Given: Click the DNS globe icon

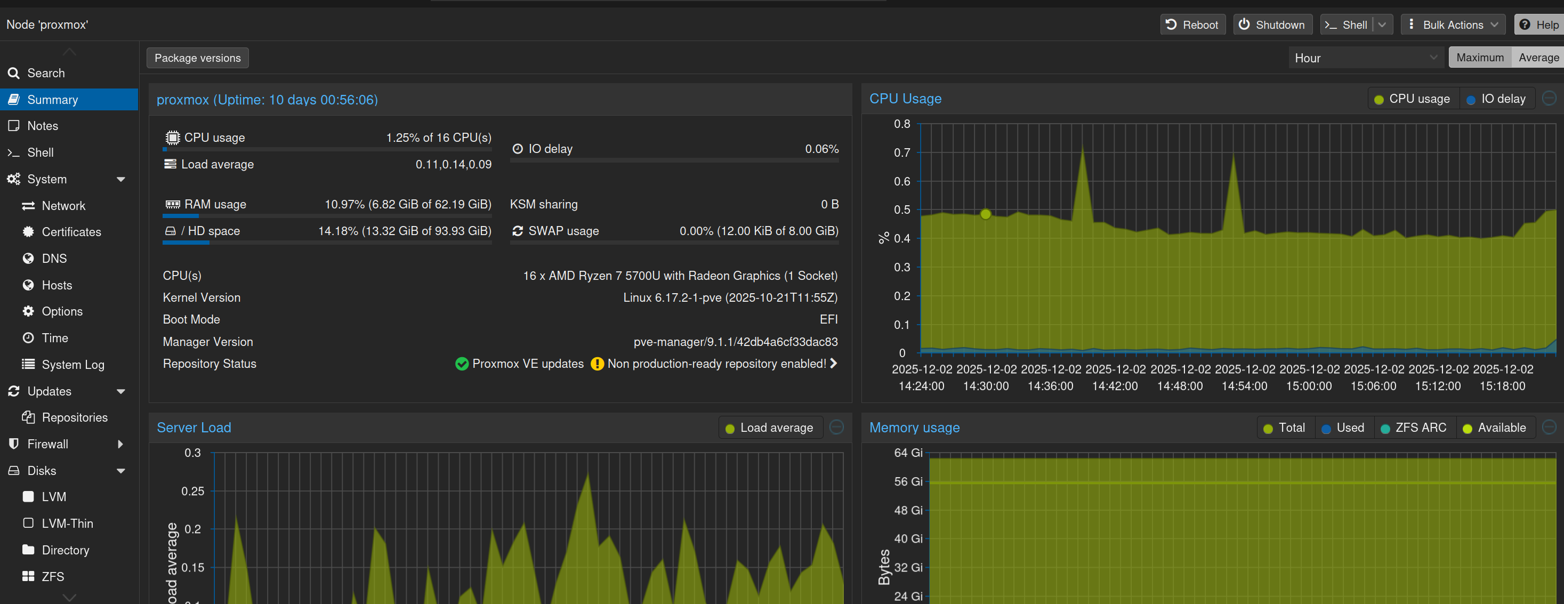Looking at the screenshot, I should (x=28, y=259).
